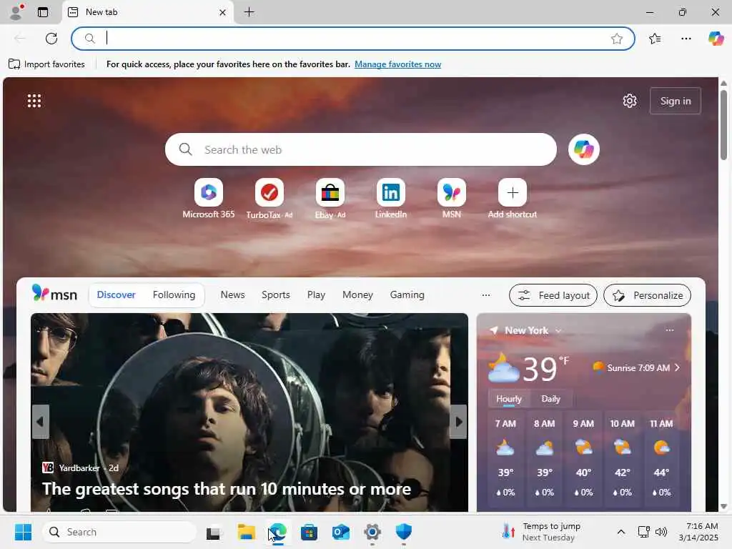Go to next story in carousel
This screenshot has height=549, width=732.
pyautogui.click(x=458, y=422)
